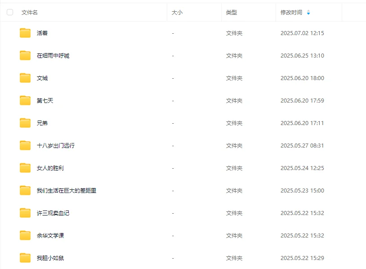
Task: Open the 活着 folder icon
Action: tap(25, 33)
